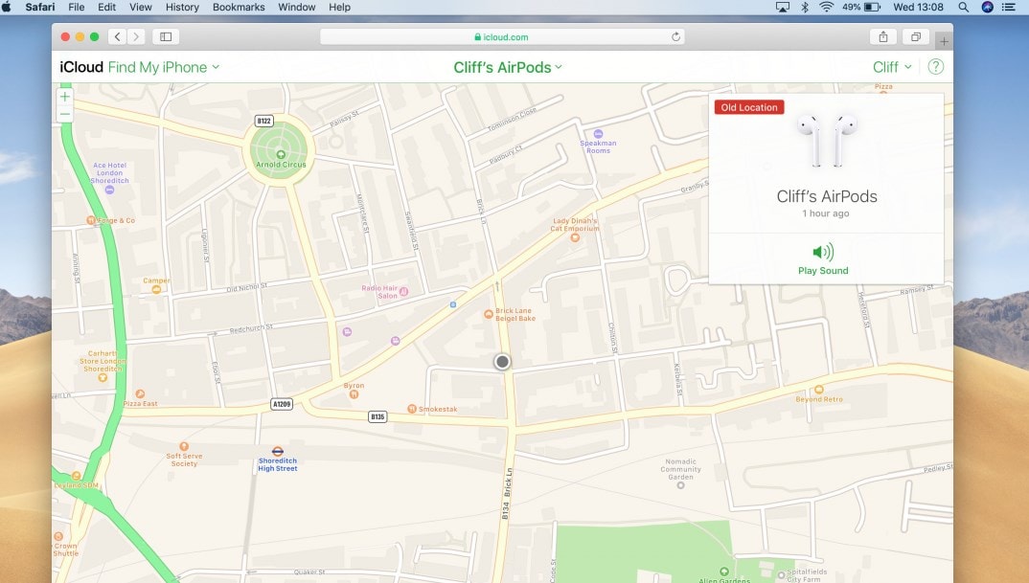This screenshot has height=583, width=1029.
Task: Click the Camper shop marker
Action: tap(156, 289)
